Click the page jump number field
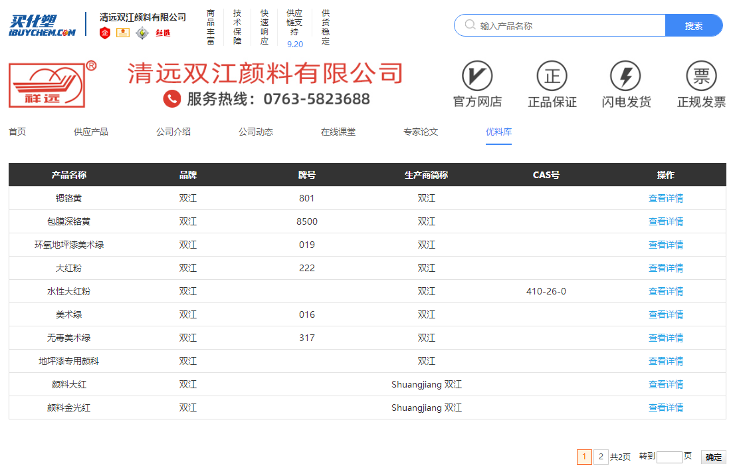Image resolution: width=735 pixels, height=468 pixels. coord(669,457)
